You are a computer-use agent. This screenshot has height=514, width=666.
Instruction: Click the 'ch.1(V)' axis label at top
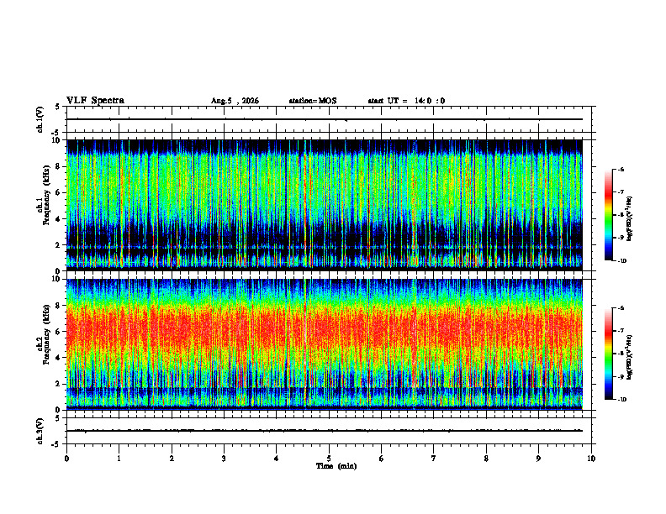40,119
